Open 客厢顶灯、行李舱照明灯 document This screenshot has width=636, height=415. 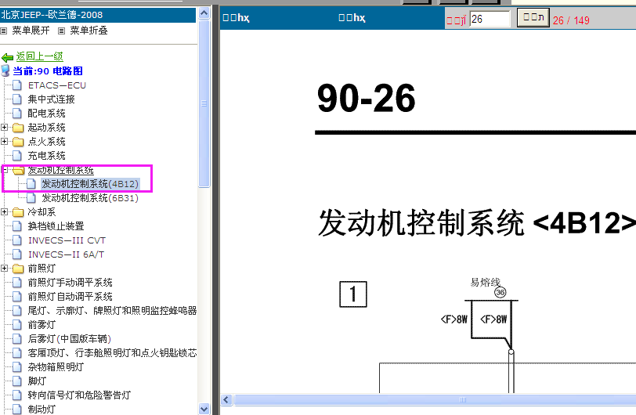[112, 353]
